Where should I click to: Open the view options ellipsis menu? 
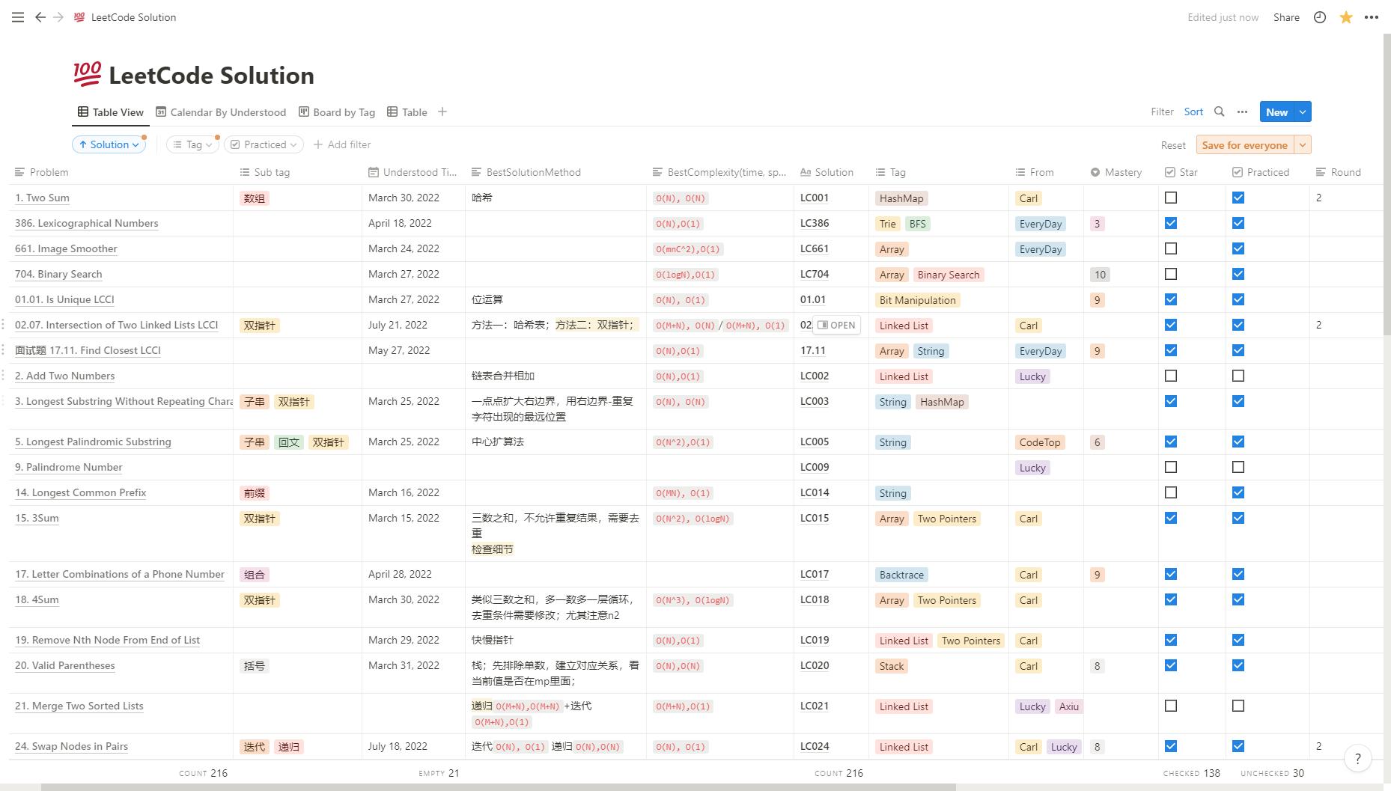(1243, 111)
